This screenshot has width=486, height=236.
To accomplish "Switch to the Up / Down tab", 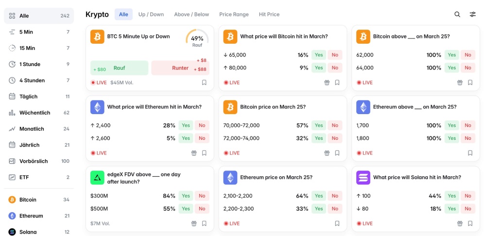I will (x=151, y=15).
